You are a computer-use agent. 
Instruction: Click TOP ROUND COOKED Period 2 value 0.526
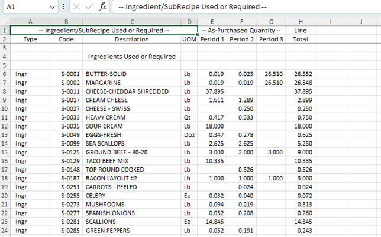click(241, 170)
